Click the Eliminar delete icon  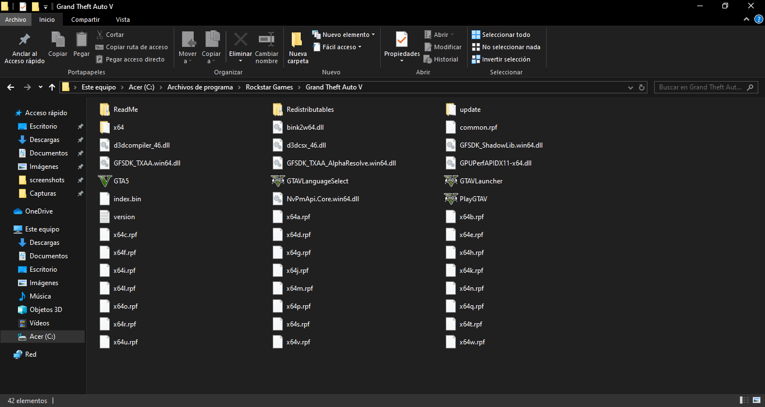click(x=240, y=40)
